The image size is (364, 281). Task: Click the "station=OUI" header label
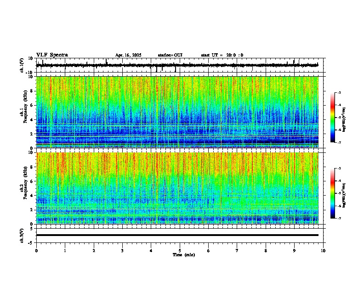[x=170, y=55]
